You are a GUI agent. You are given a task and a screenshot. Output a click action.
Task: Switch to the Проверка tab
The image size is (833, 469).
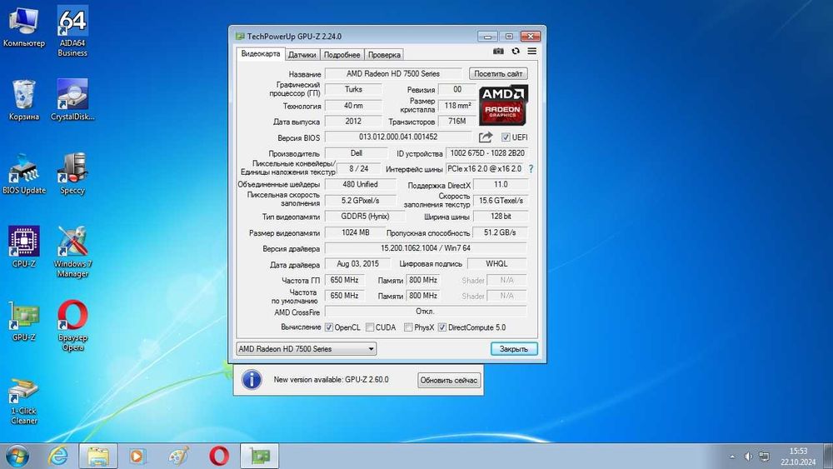pyautogui.click(x=384, y=55)
